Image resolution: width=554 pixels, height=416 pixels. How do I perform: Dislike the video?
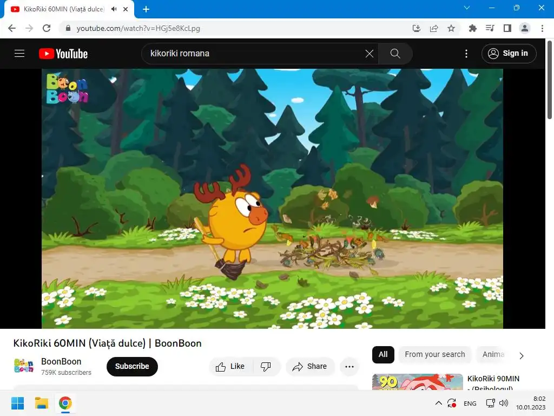click(x=266, y=367)
